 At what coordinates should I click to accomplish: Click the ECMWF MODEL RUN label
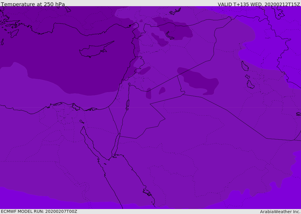coord(39,212)
